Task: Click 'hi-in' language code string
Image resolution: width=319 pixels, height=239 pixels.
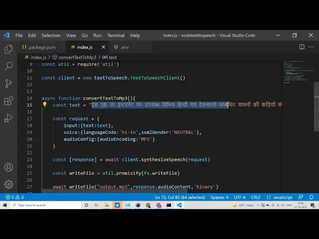Action: pyautogui.click(x=129, y=132)
